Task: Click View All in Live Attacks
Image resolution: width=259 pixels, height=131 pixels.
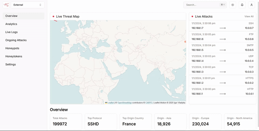Action: point(249,16)
